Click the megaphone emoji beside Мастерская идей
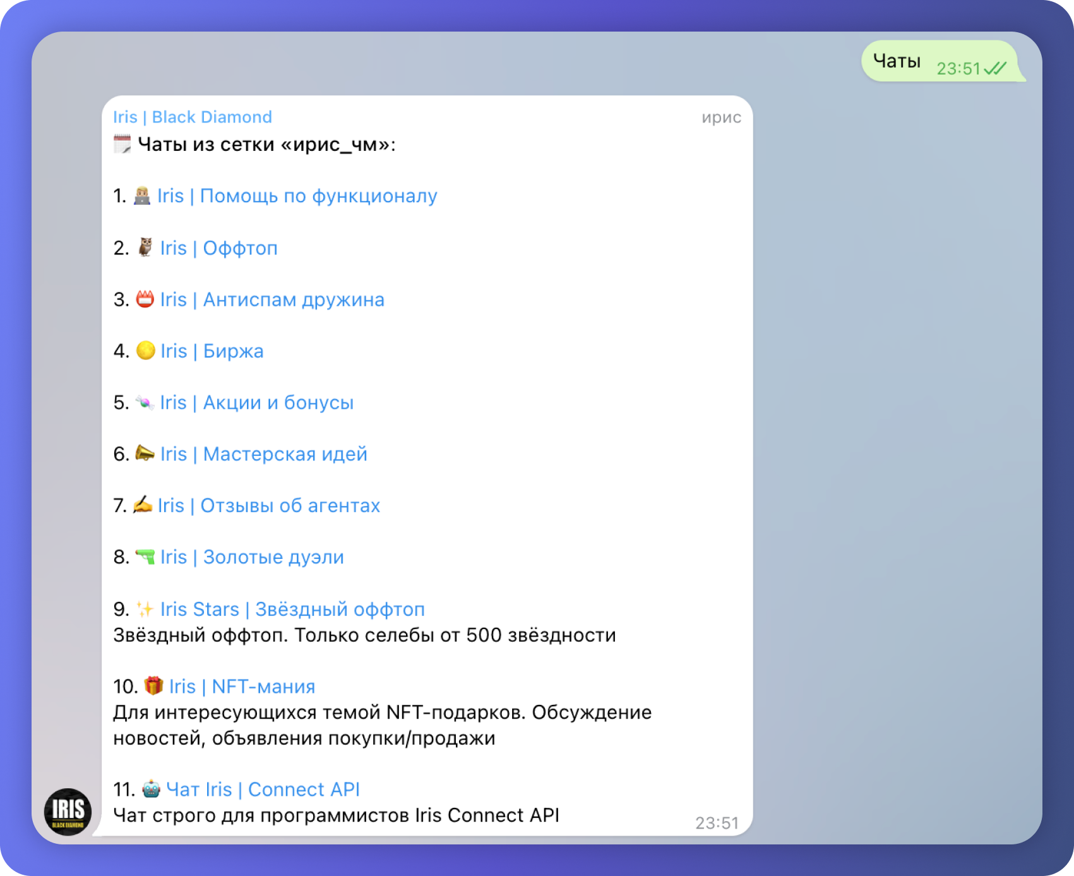 click(145, 453)
